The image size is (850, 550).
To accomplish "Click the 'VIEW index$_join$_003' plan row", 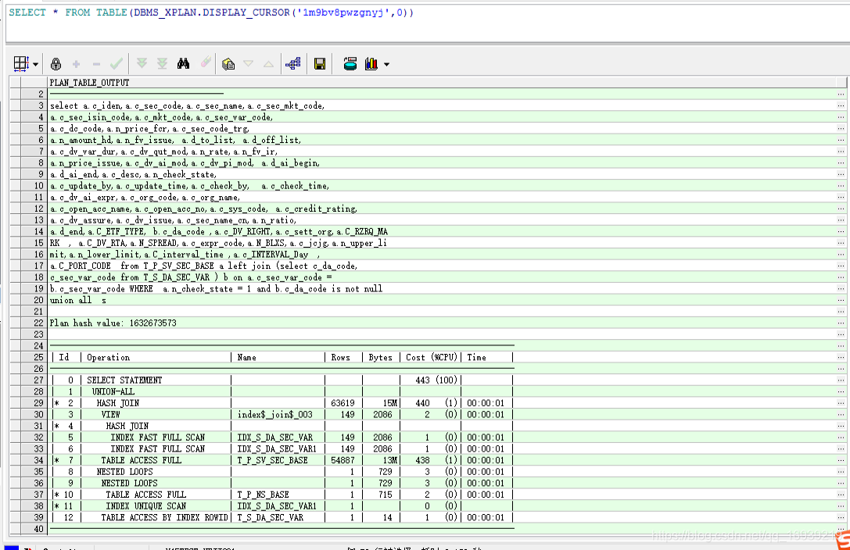I will tap(442, 414).
